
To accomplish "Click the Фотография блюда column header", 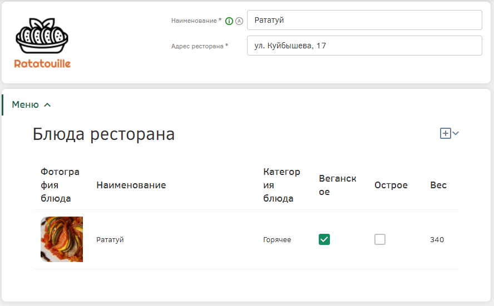I will coord(60,185).
